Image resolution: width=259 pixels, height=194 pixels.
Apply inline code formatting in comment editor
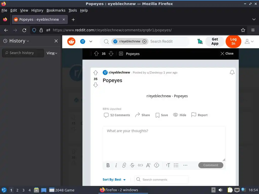tap(140, 165)
